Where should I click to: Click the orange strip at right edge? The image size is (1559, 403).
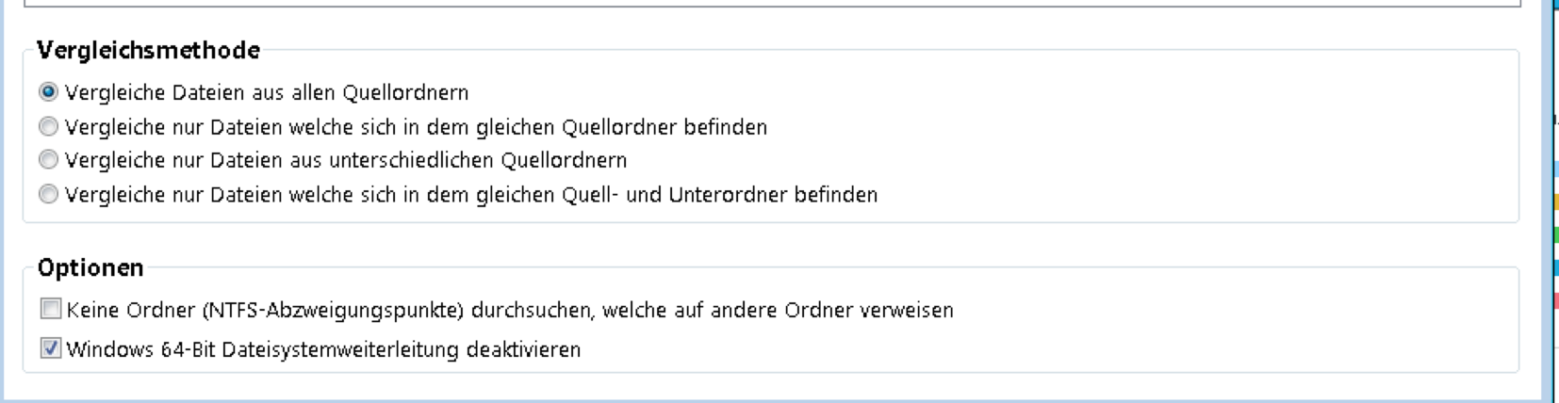click(1555, 201)
